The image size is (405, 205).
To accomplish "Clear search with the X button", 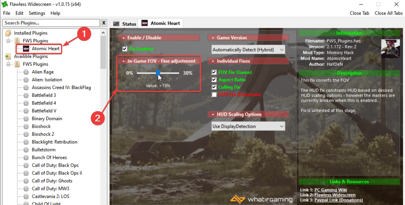I will 104,23.
